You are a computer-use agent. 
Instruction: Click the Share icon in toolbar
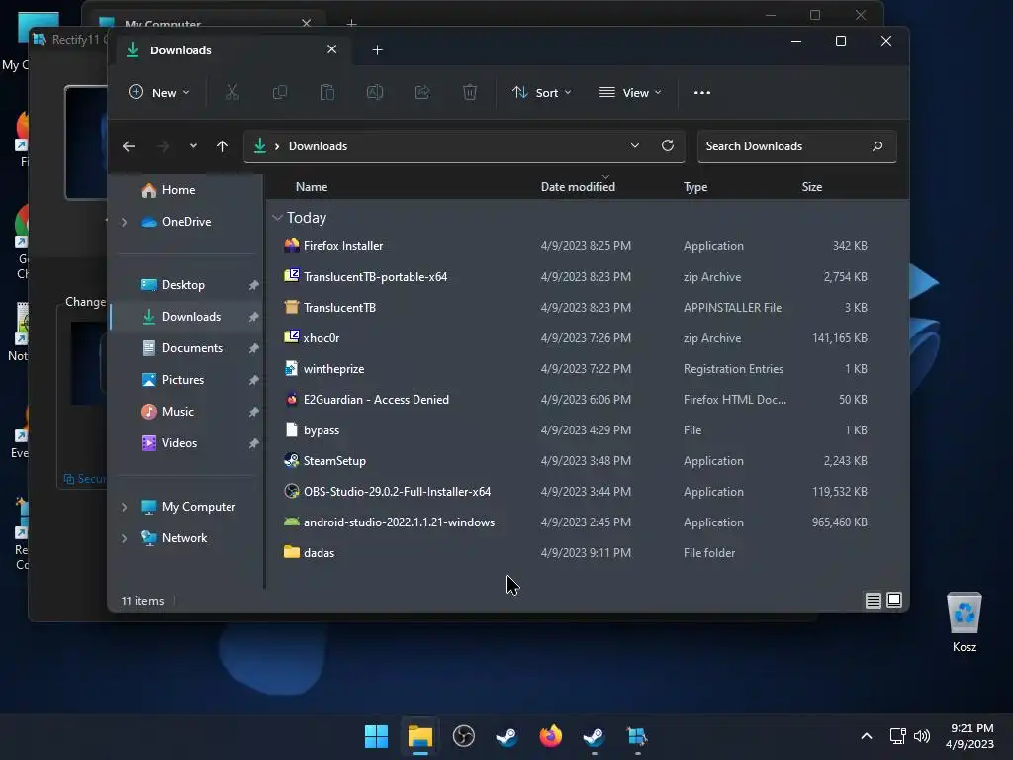click(x=422, y=92)
